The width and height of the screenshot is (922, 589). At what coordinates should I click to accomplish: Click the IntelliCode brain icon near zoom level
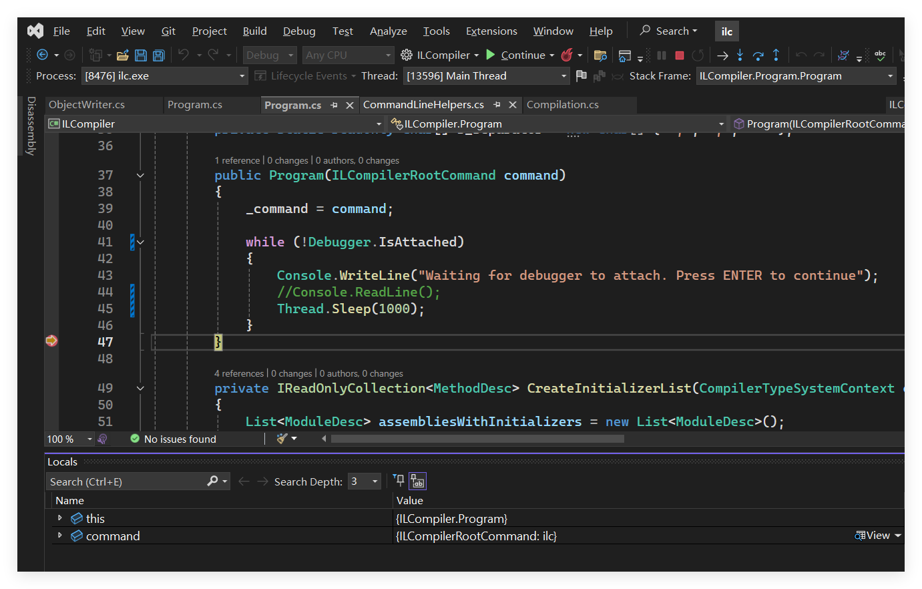(x=103, y=439)
